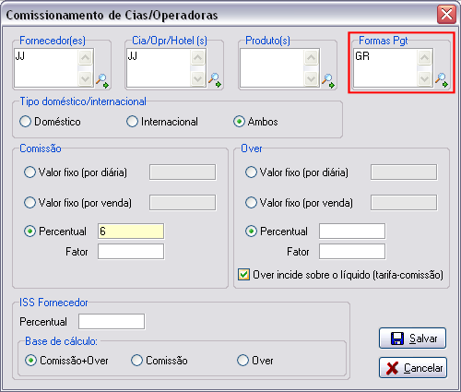
Task: Click the Over Fator input field
Action: point(352,252)
